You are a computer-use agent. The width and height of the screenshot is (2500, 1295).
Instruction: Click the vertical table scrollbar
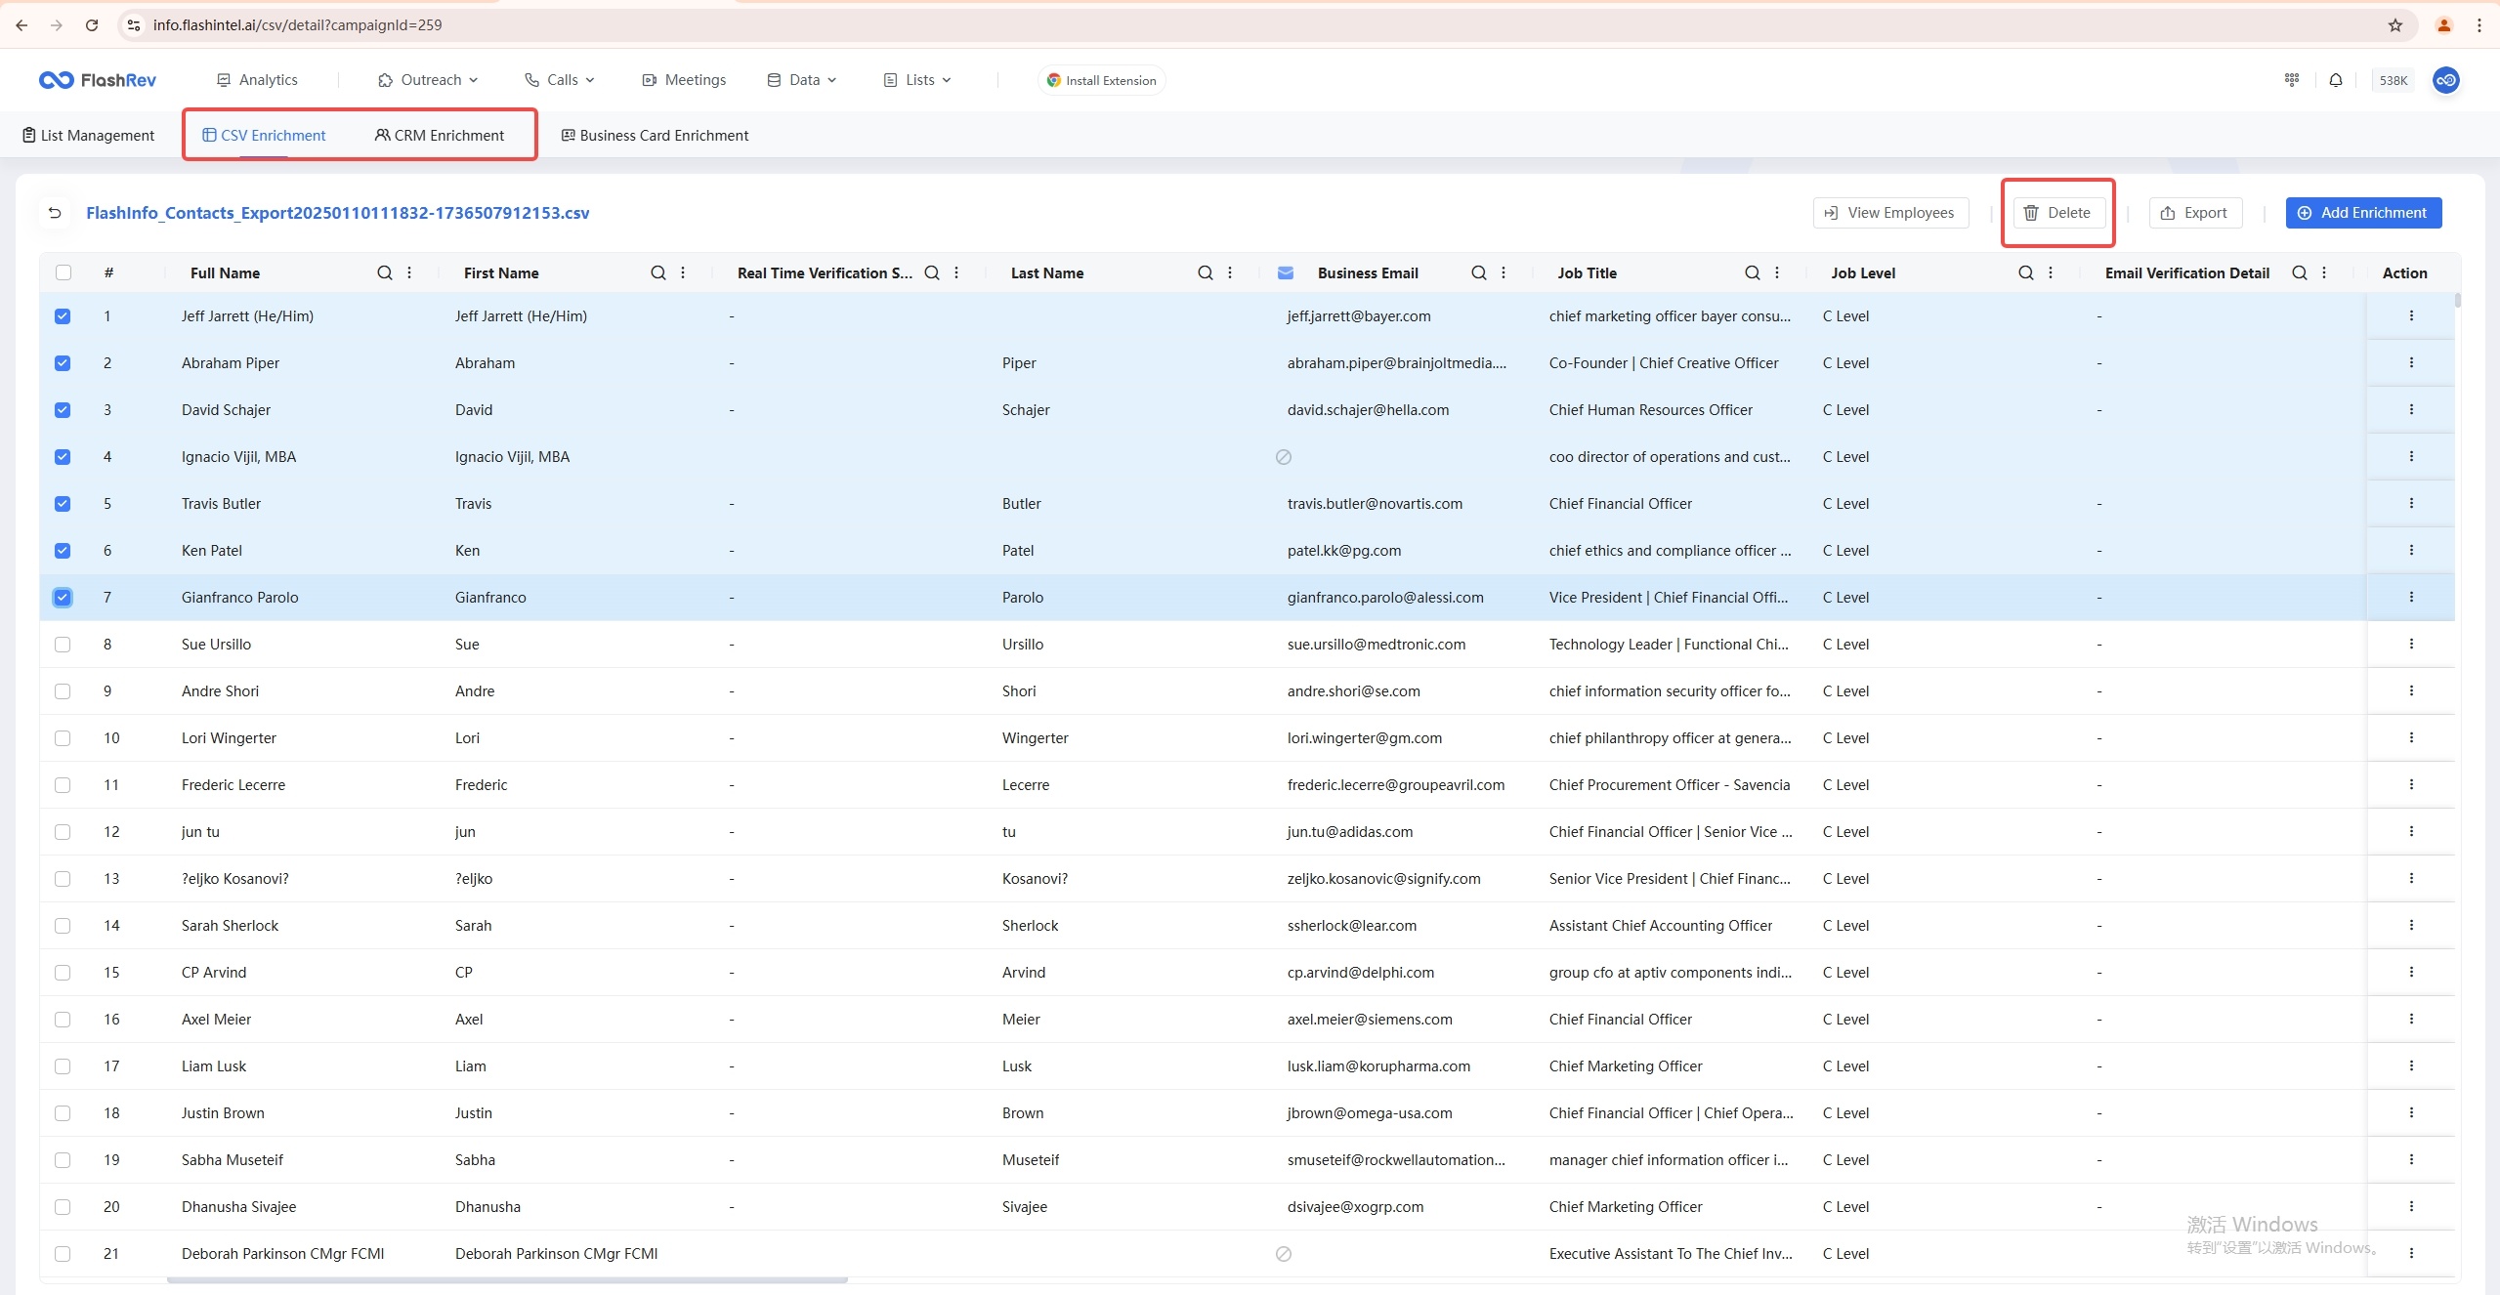coord(2458,300)
